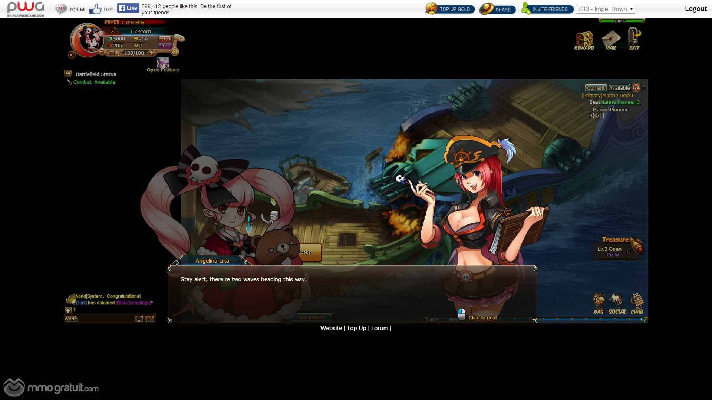Open the server selection dropdown S33 - Impel Down
712x400 pixels.
[605, 9]
